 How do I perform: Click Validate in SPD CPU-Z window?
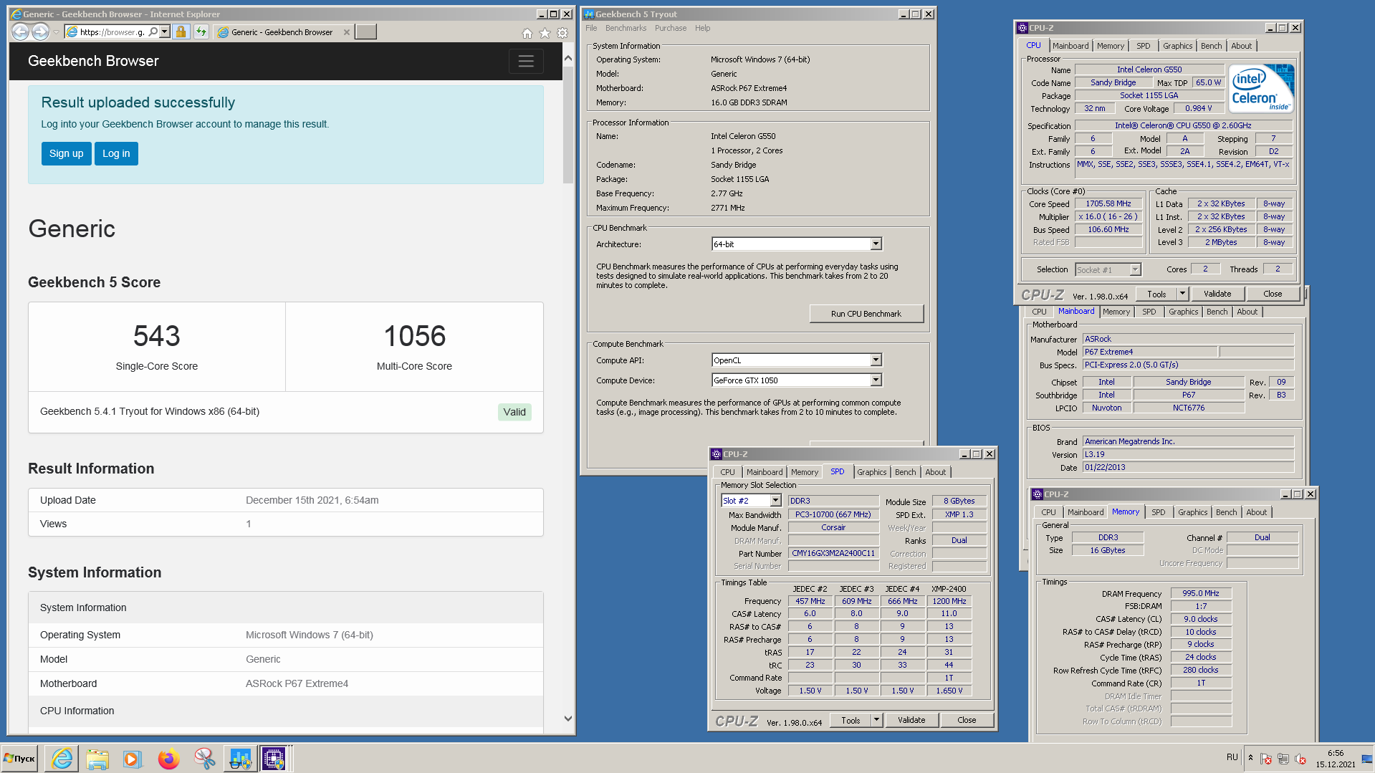tap(911, 720)
